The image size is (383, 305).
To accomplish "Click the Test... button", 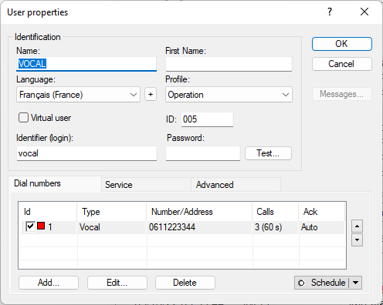I will pyautogui.click(x=268, y=153).
